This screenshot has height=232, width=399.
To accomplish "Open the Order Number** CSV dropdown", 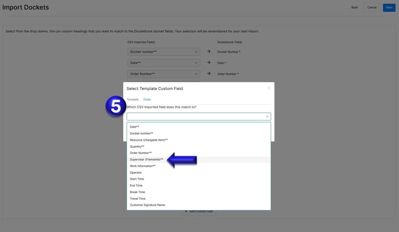I will 164,74.
